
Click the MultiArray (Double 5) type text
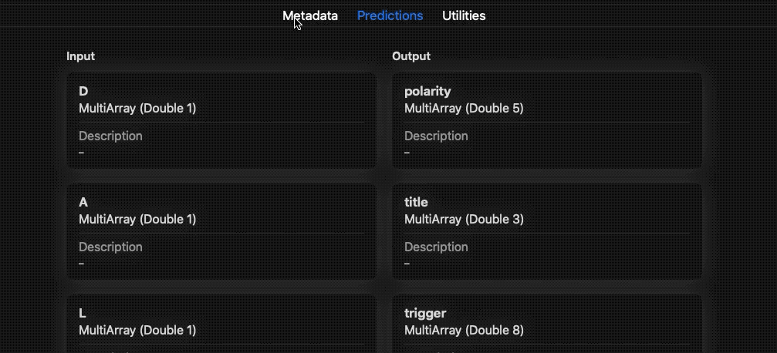pos(464,108)
